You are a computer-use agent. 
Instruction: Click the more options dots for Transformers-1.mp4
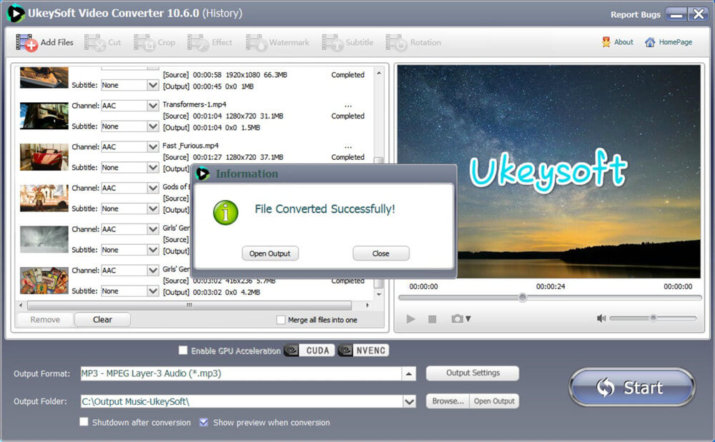tap(348, 106)
